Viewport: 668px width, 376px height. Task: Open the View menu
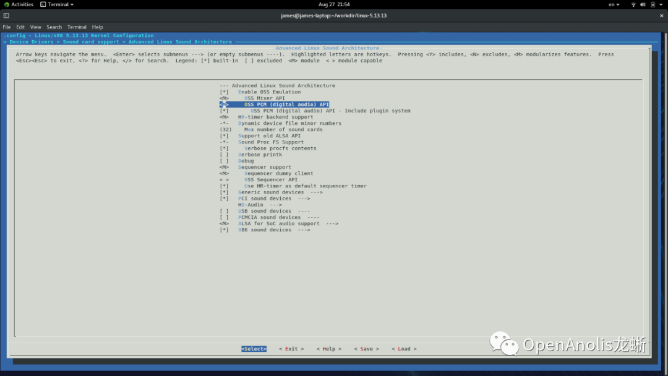[35, 27]
